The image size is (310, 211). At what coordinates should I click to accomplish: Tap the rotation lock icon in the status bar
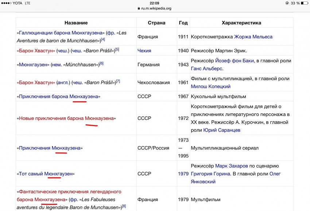(287, 3)
